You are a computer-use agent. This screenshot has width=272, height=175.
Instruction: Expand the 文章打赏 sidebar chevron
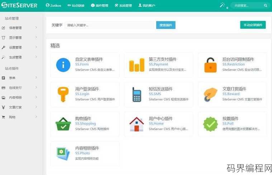(36, 107)
